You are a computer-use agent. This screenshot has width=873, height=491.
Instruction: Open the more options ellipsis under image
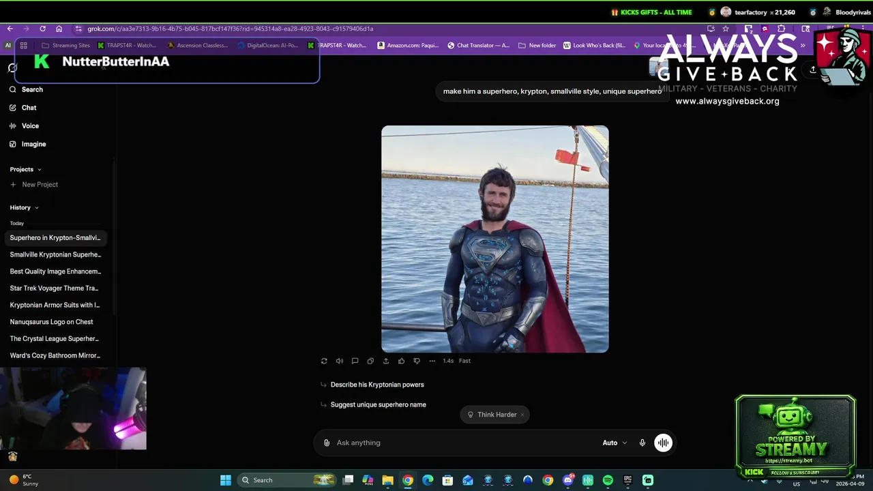click(432, 361)
